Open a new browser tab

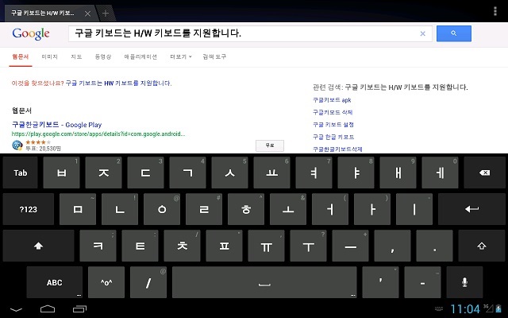click(x=106, y=14)
